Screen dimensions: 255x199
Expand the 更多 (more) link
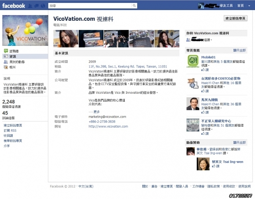coord(96,112)
